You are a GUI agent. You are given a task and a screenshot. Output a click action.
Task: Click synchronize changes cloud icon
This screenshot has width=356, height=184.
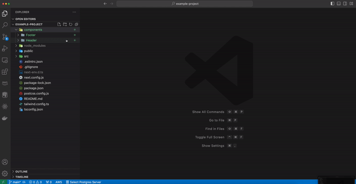click(x=24, y=182)
